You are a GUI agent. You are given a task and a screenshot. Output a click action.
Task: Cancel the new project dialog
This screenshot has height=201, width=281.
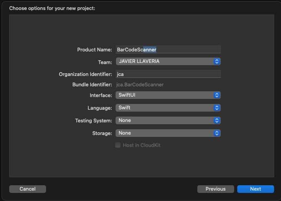pyautogui.click(x=28, y=189)
